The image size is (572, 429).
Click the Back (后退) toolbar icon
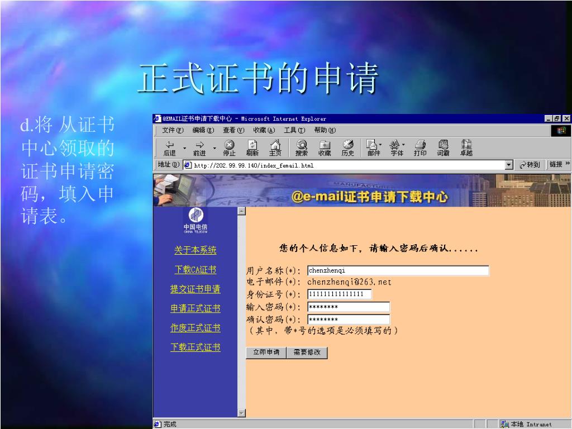point(170,148)
